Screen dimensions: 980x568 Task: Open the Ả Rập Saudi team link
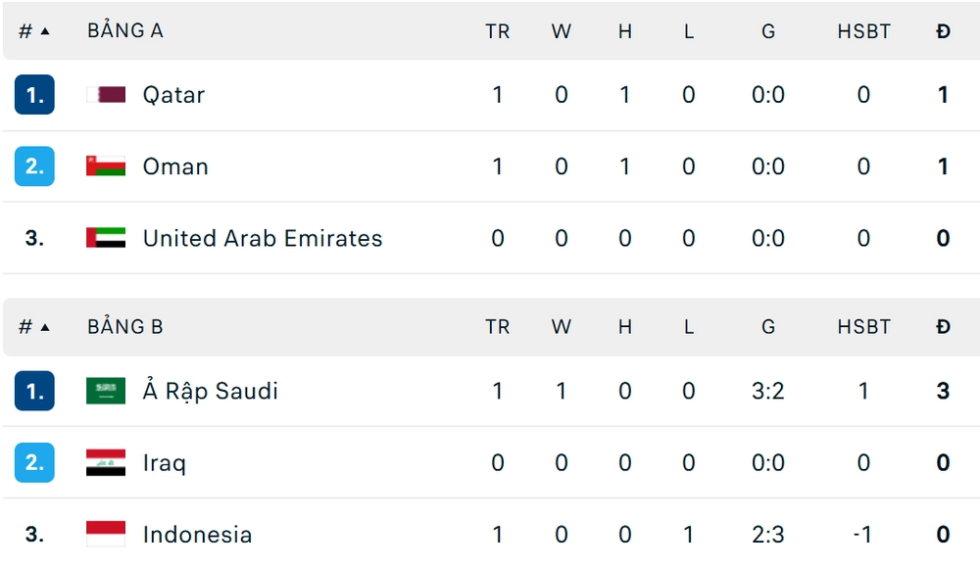pyautogui.click(x=210, y=391)
